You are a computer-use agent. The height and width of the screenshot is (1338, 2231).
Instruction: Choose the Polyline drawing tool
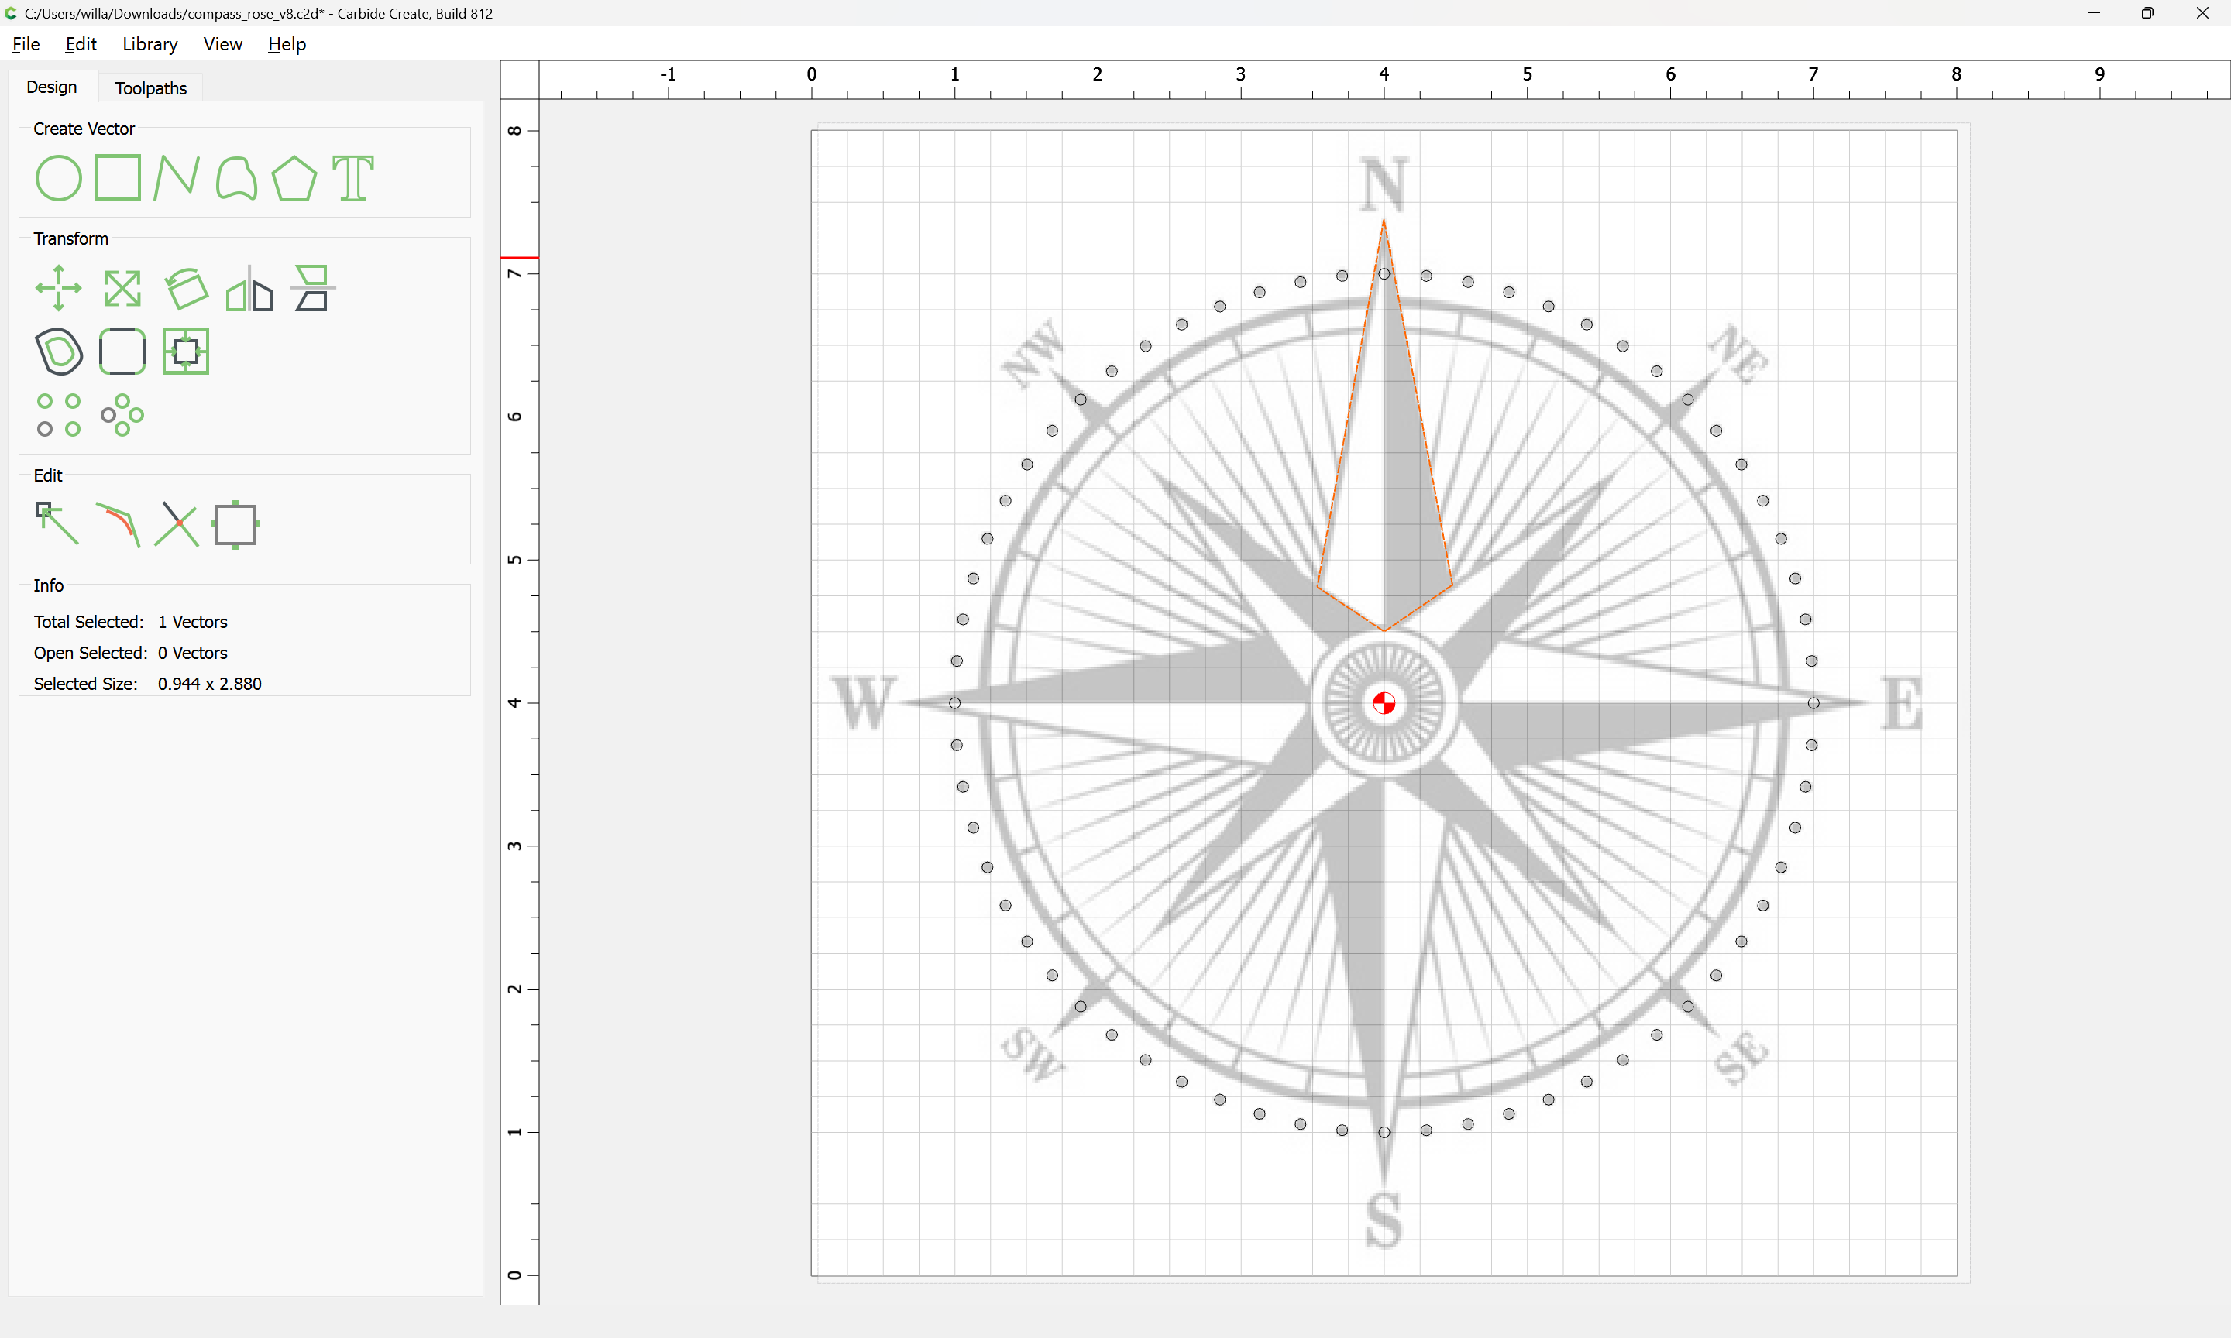click(176, 177)
